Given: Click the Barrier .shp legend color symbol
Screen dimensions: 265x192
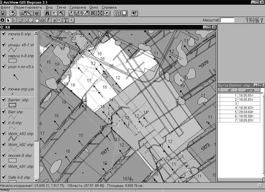Looking at the screenshot, I should point(12,105).
